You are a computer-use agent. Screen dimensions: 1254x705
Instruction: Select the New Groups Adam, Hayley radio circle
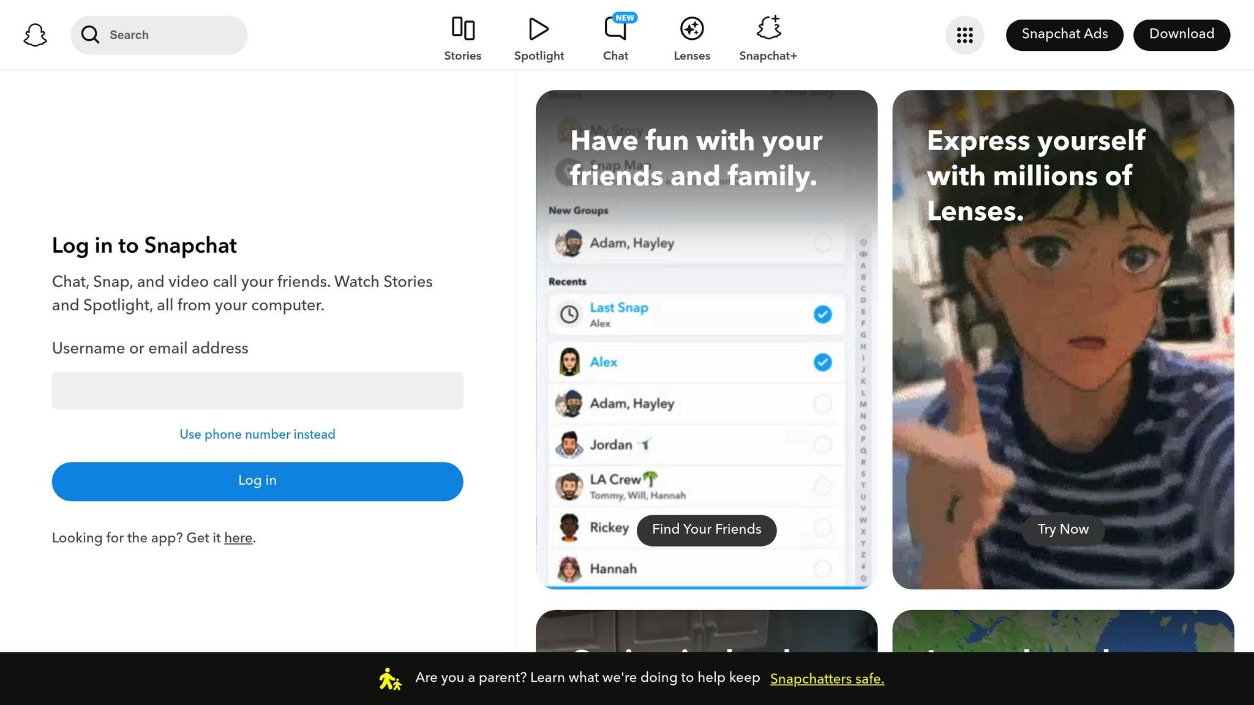coord(822,243)
